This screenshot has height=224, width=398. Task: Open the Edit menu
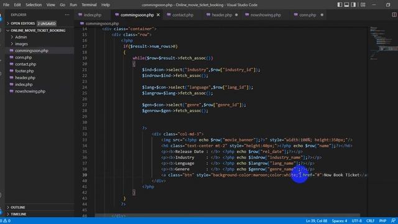click(x=17, y=5)
